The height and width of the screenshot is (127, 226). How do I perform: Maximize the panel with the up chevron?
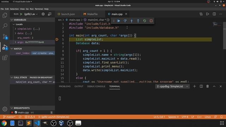click(214, 86)
